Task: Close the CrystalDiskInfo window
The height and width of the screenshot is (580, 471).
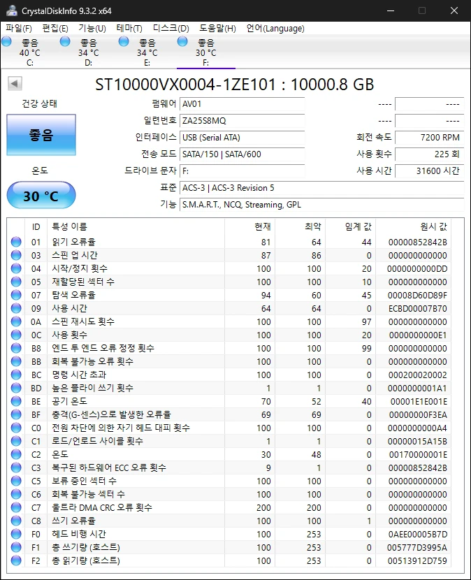Action: (x=454, y=10)
